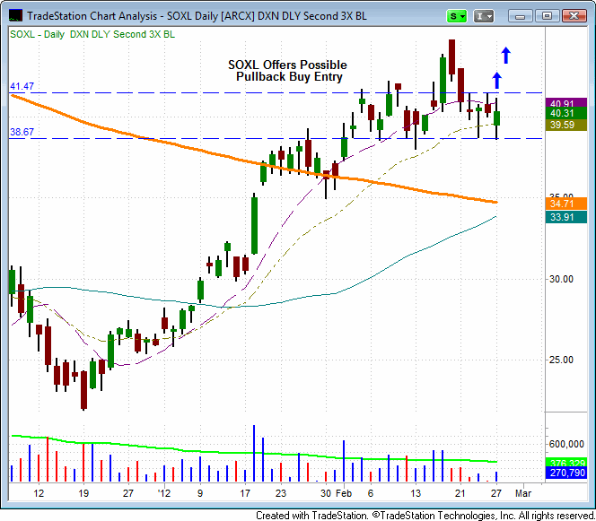Click the TradeStation chart icon in title bar
The width and height of the screenshot is (596, 521).
[x=15, y=15]
